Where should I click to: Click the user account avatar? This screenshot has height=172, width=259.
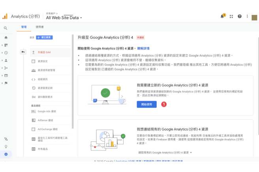tap(254, 18)
